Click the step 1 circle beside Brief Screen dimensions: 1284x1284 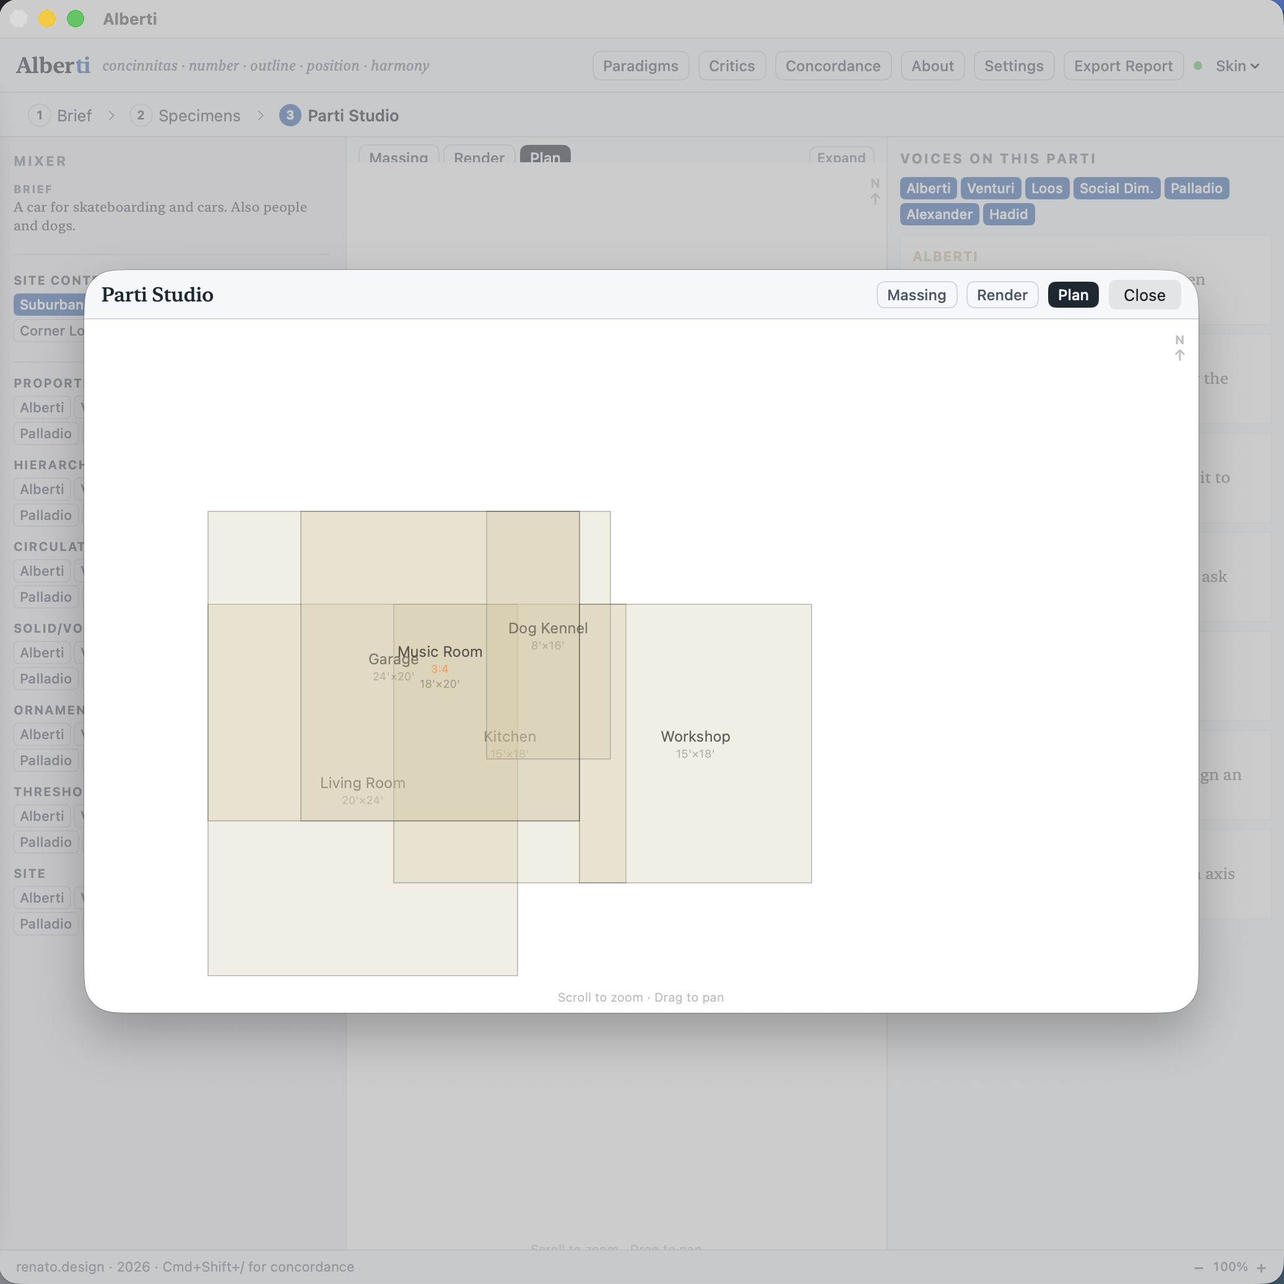[39, 115]
